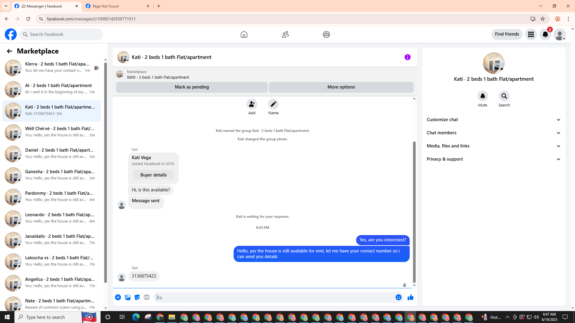575x323 pixels.
Task: Open the Facebook logo home link
Action: (11, 34)
